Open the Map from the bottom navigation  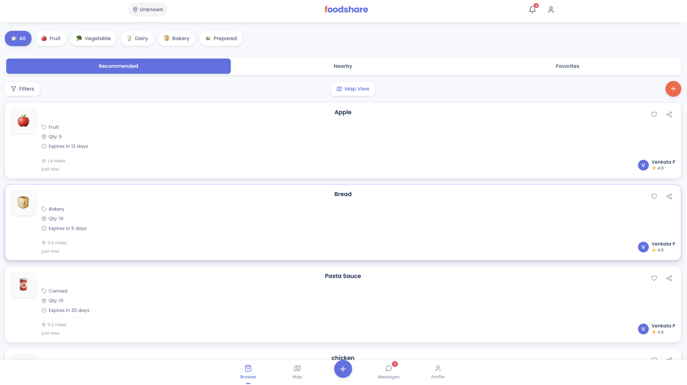(297, 371)
